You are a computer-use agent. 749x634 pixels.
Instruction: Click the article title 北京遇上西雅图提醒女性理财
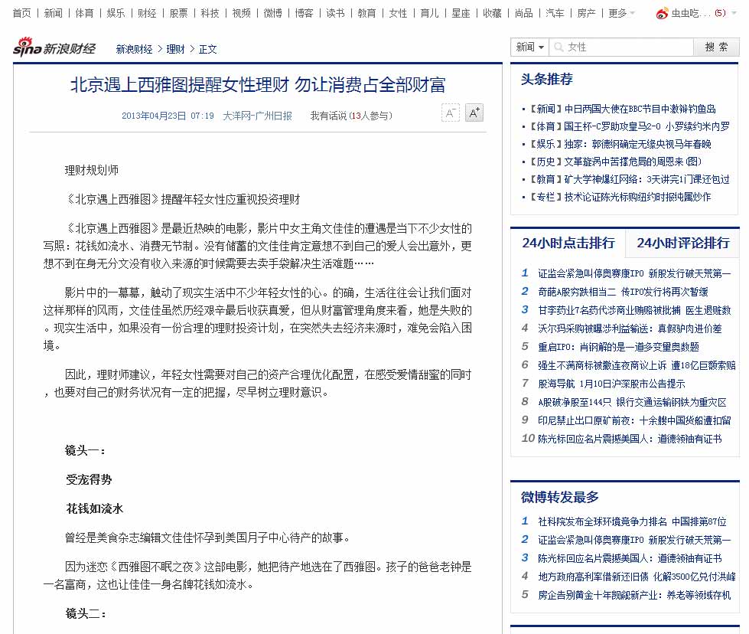click(x=258, y=85)
